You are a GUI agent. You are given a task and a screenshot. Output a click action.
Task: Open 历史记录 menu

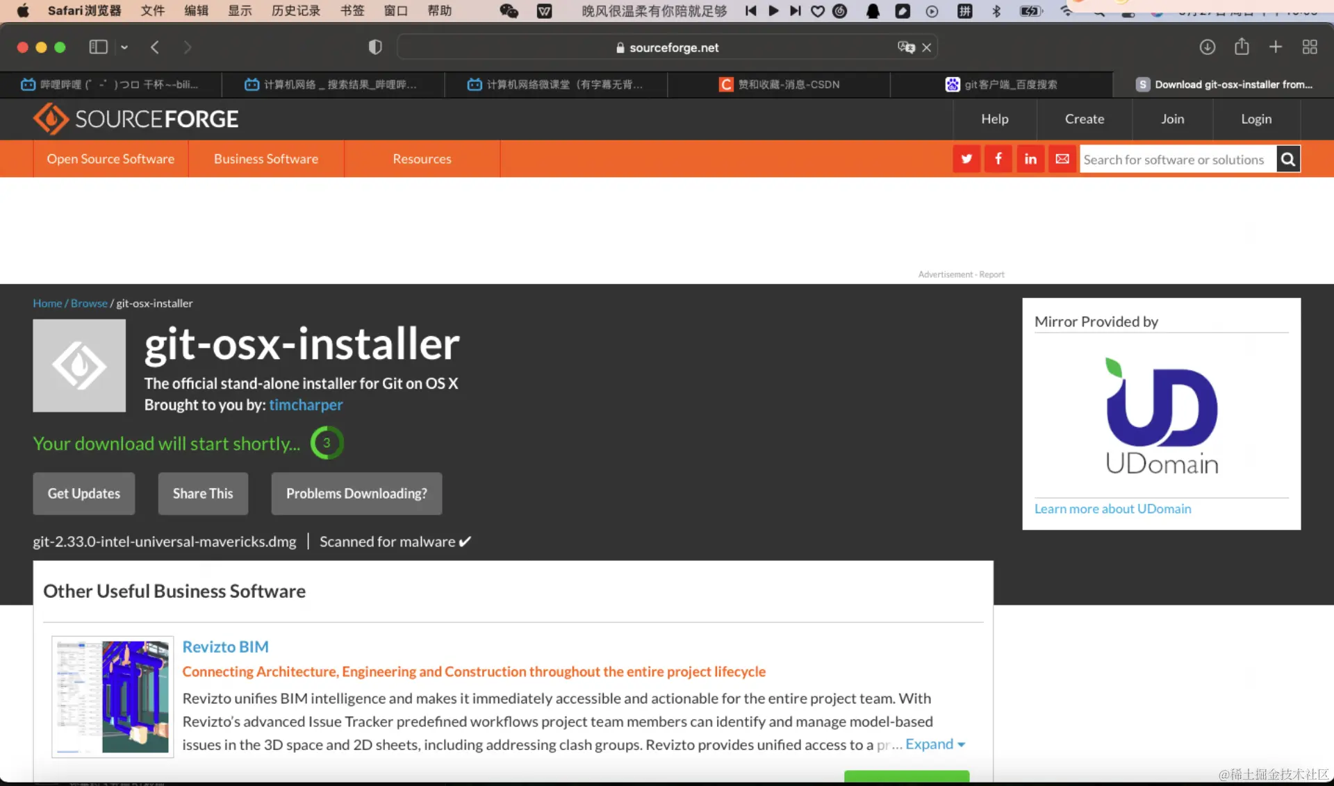click(x=296, y=10)
